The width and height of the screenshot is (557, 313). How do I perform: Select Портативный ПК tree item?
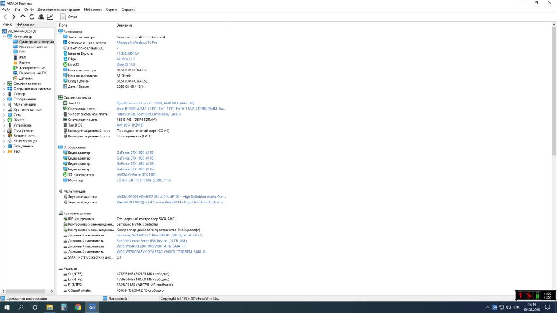(33, 73)
